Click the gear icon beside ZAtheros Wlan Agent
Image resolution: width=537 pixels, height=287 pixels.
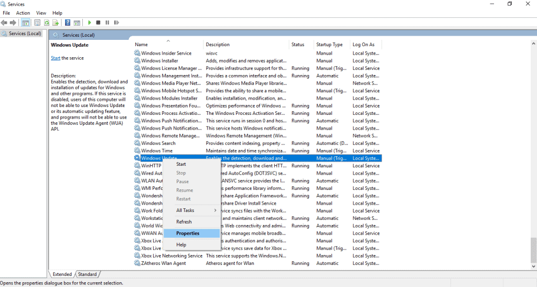137,263
